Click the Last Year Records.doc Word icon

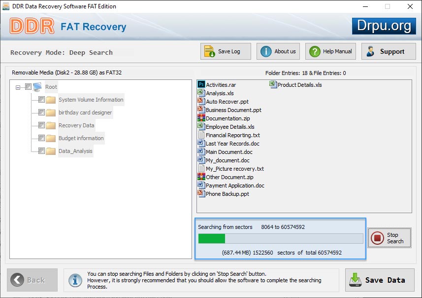tap(201, 143)
